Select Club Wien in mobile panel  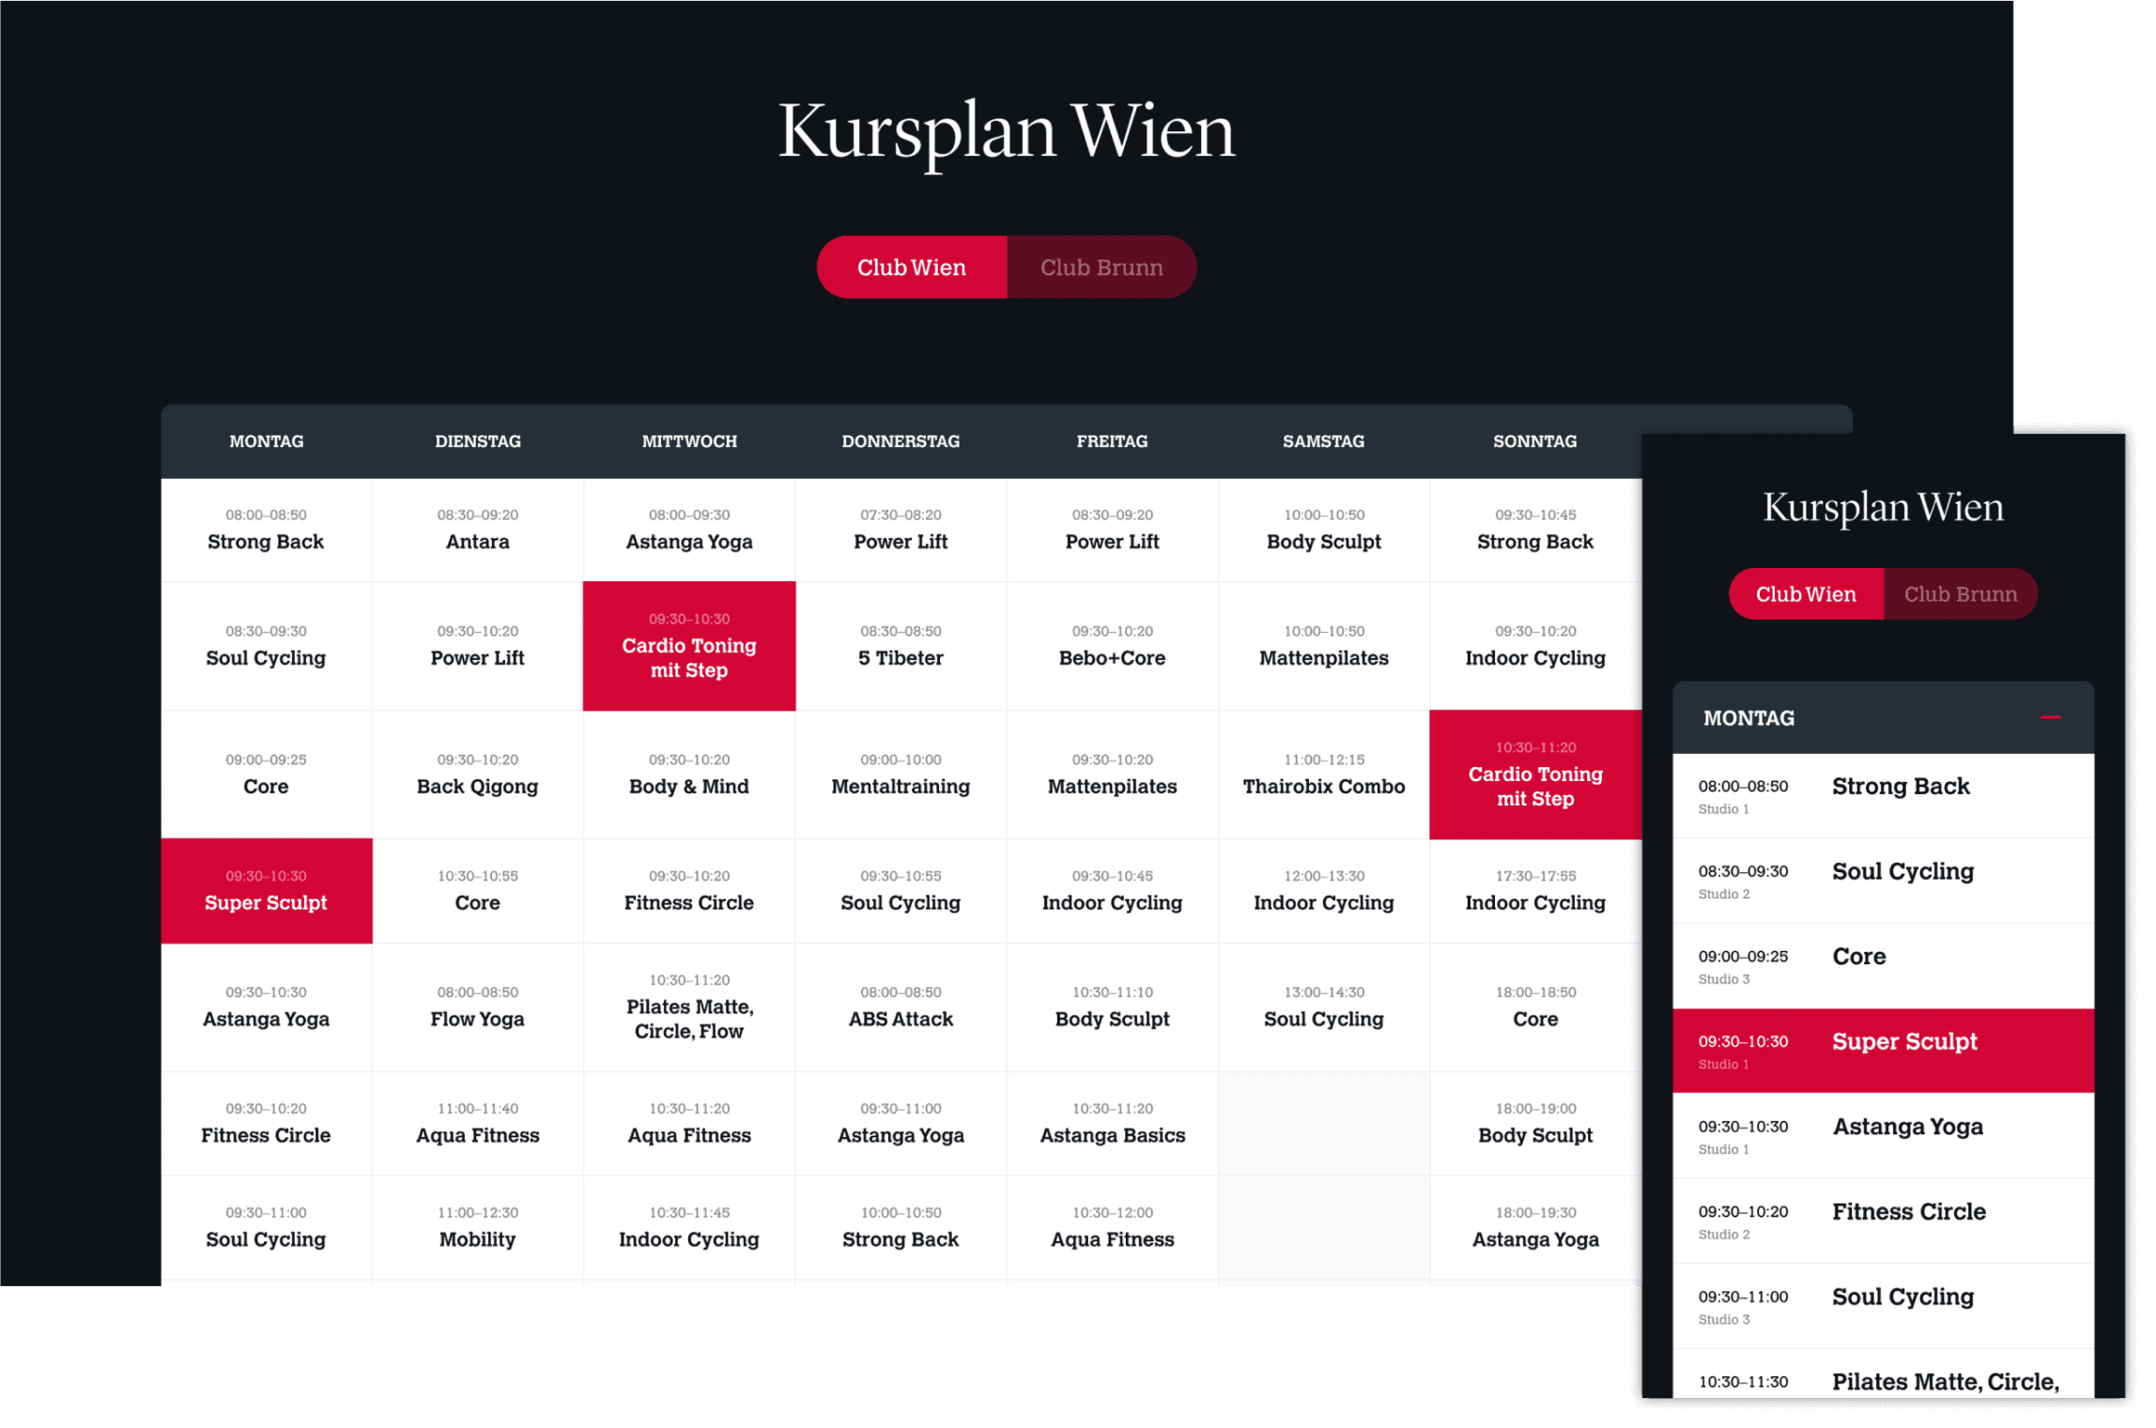(x=1805, y=594)
